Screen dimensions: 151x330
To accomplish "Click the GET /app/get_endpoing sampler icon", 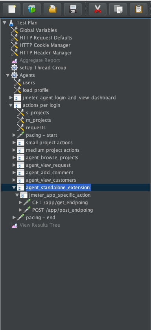I will (27, 203).
